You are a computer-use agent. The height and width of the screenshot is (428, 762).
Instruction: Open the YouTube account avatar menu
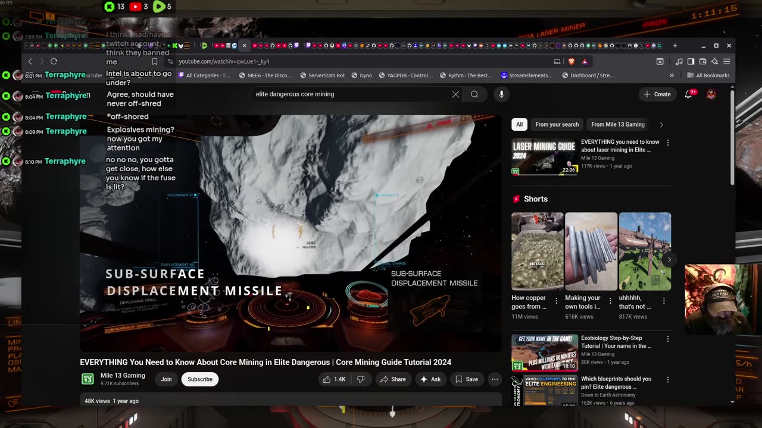pos(711,94)
